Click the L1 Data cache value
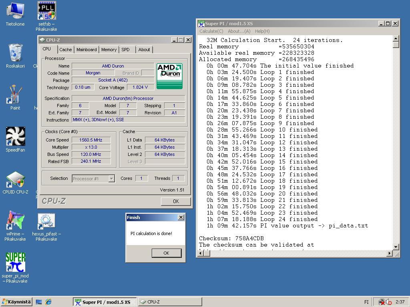Viewport: 410px width, 307px height. click(165, 140)
